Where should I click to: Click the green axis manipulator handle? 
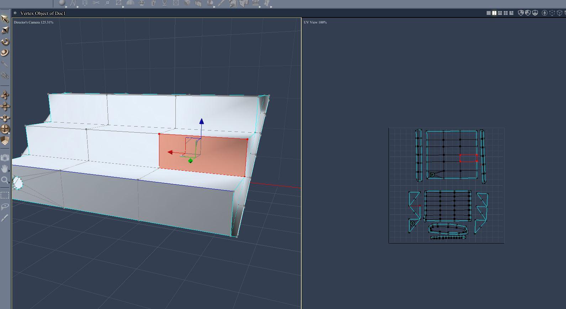coord(190,161)
